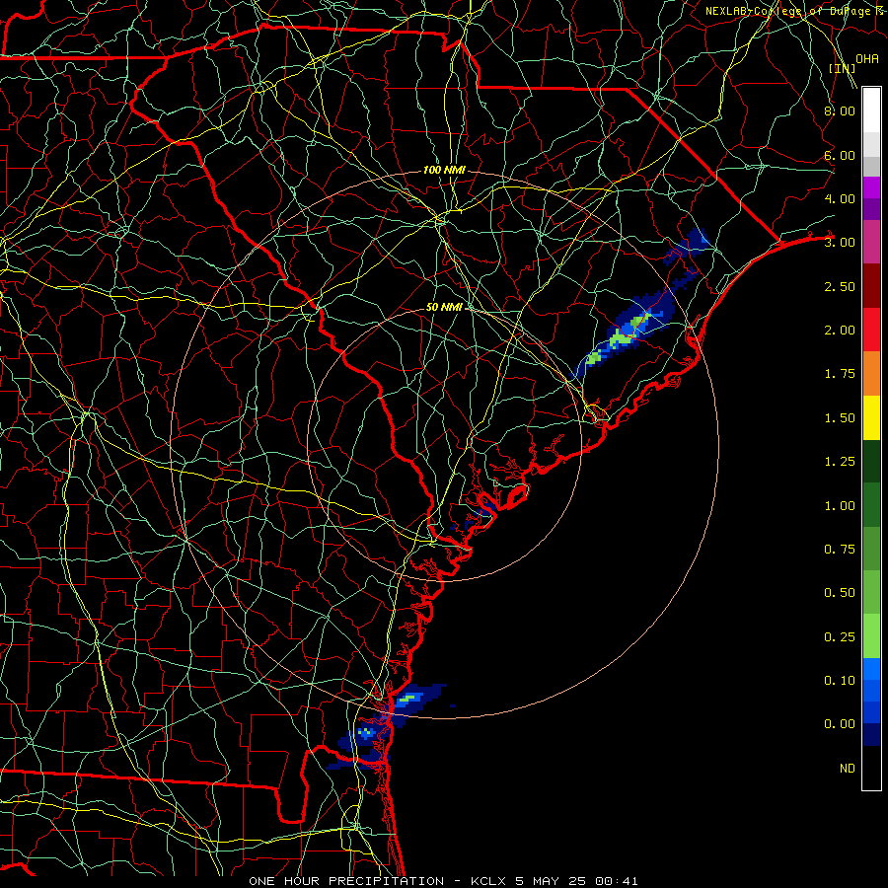Pick the dark red legend swatch near 2.50

871,286
